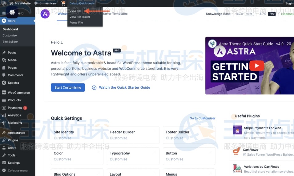Customize Color card
The width and height of the screenshot is (294, 176).
(77, 156)
